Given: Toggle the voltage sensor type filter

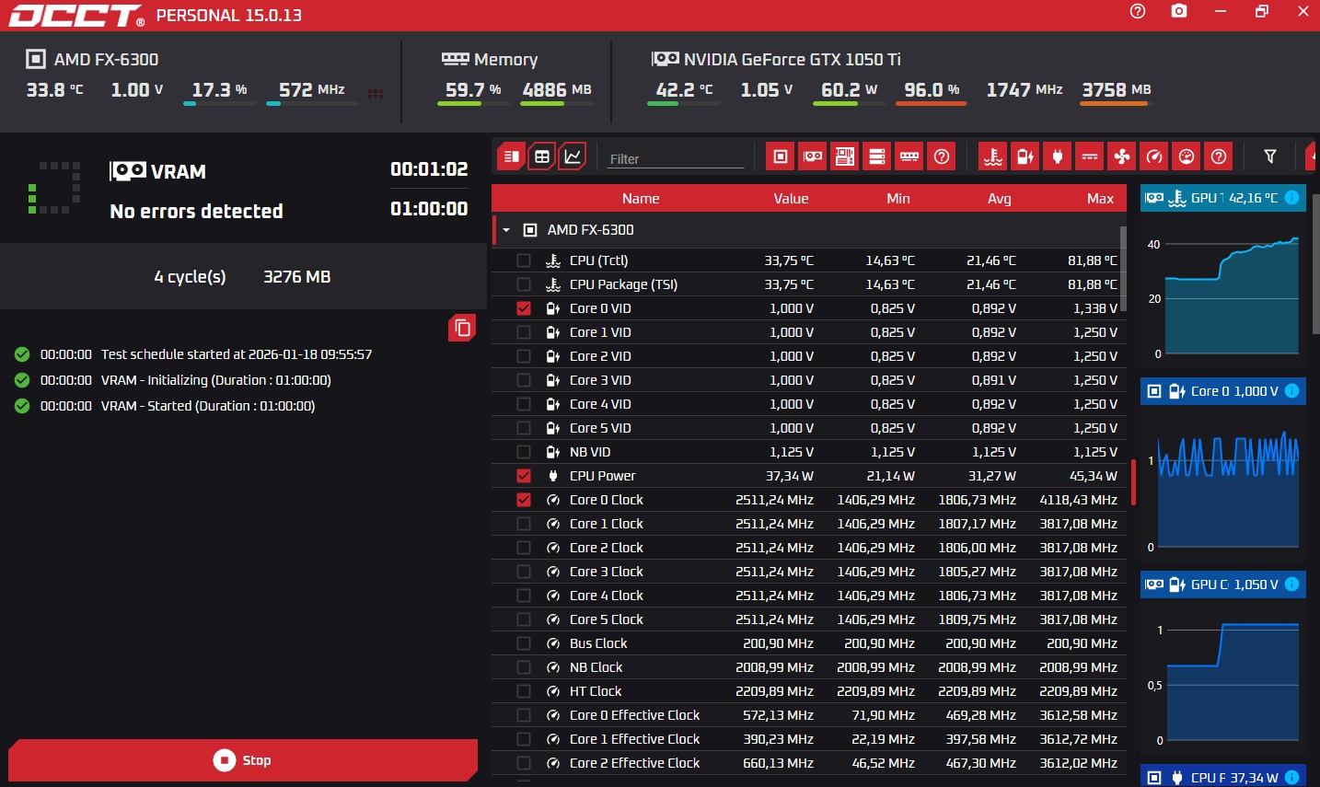Looking at the screenshot, I should pos(1025,156).
